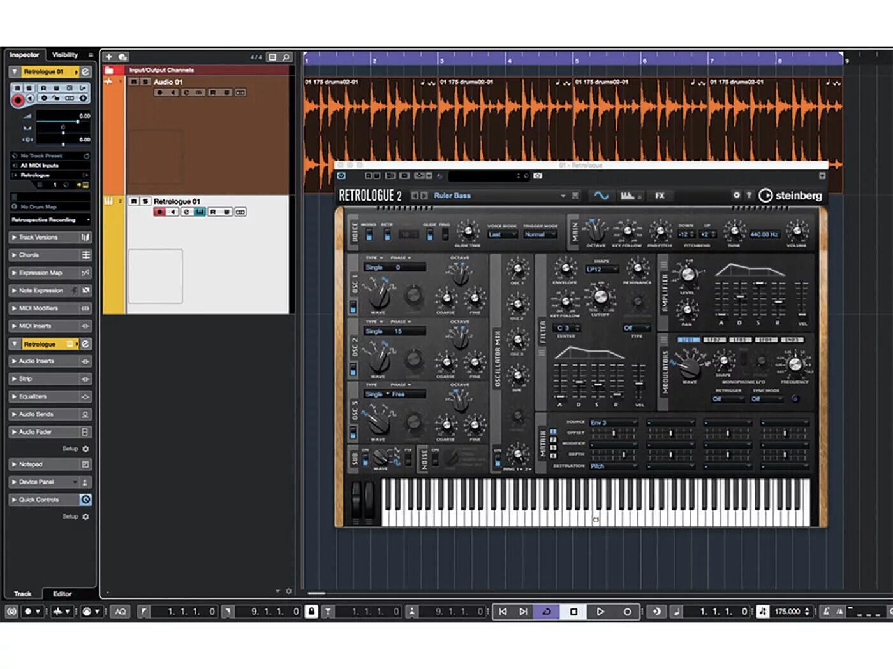This screenshot has height=669, width=893.
Task: Click the Input/Output Channels folder row
Action: click(196, 70)
